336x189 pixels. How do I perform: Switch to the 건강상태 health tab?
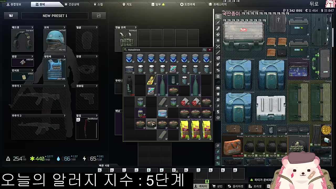coord(72,4)
